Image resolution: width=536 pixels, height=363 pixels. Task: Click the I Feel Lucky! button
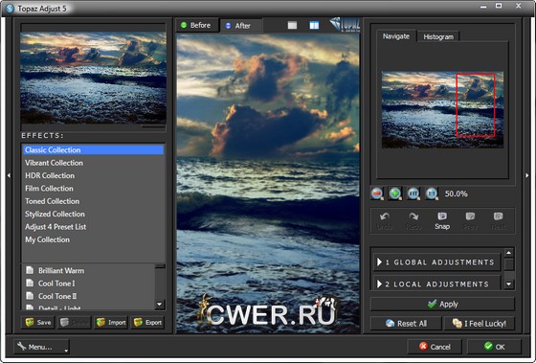(x=479, y=324)
